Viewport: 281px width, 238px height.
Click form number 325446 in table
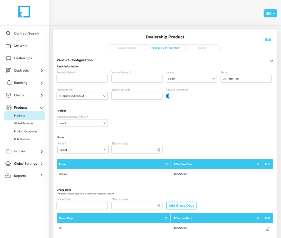(64, 174)
